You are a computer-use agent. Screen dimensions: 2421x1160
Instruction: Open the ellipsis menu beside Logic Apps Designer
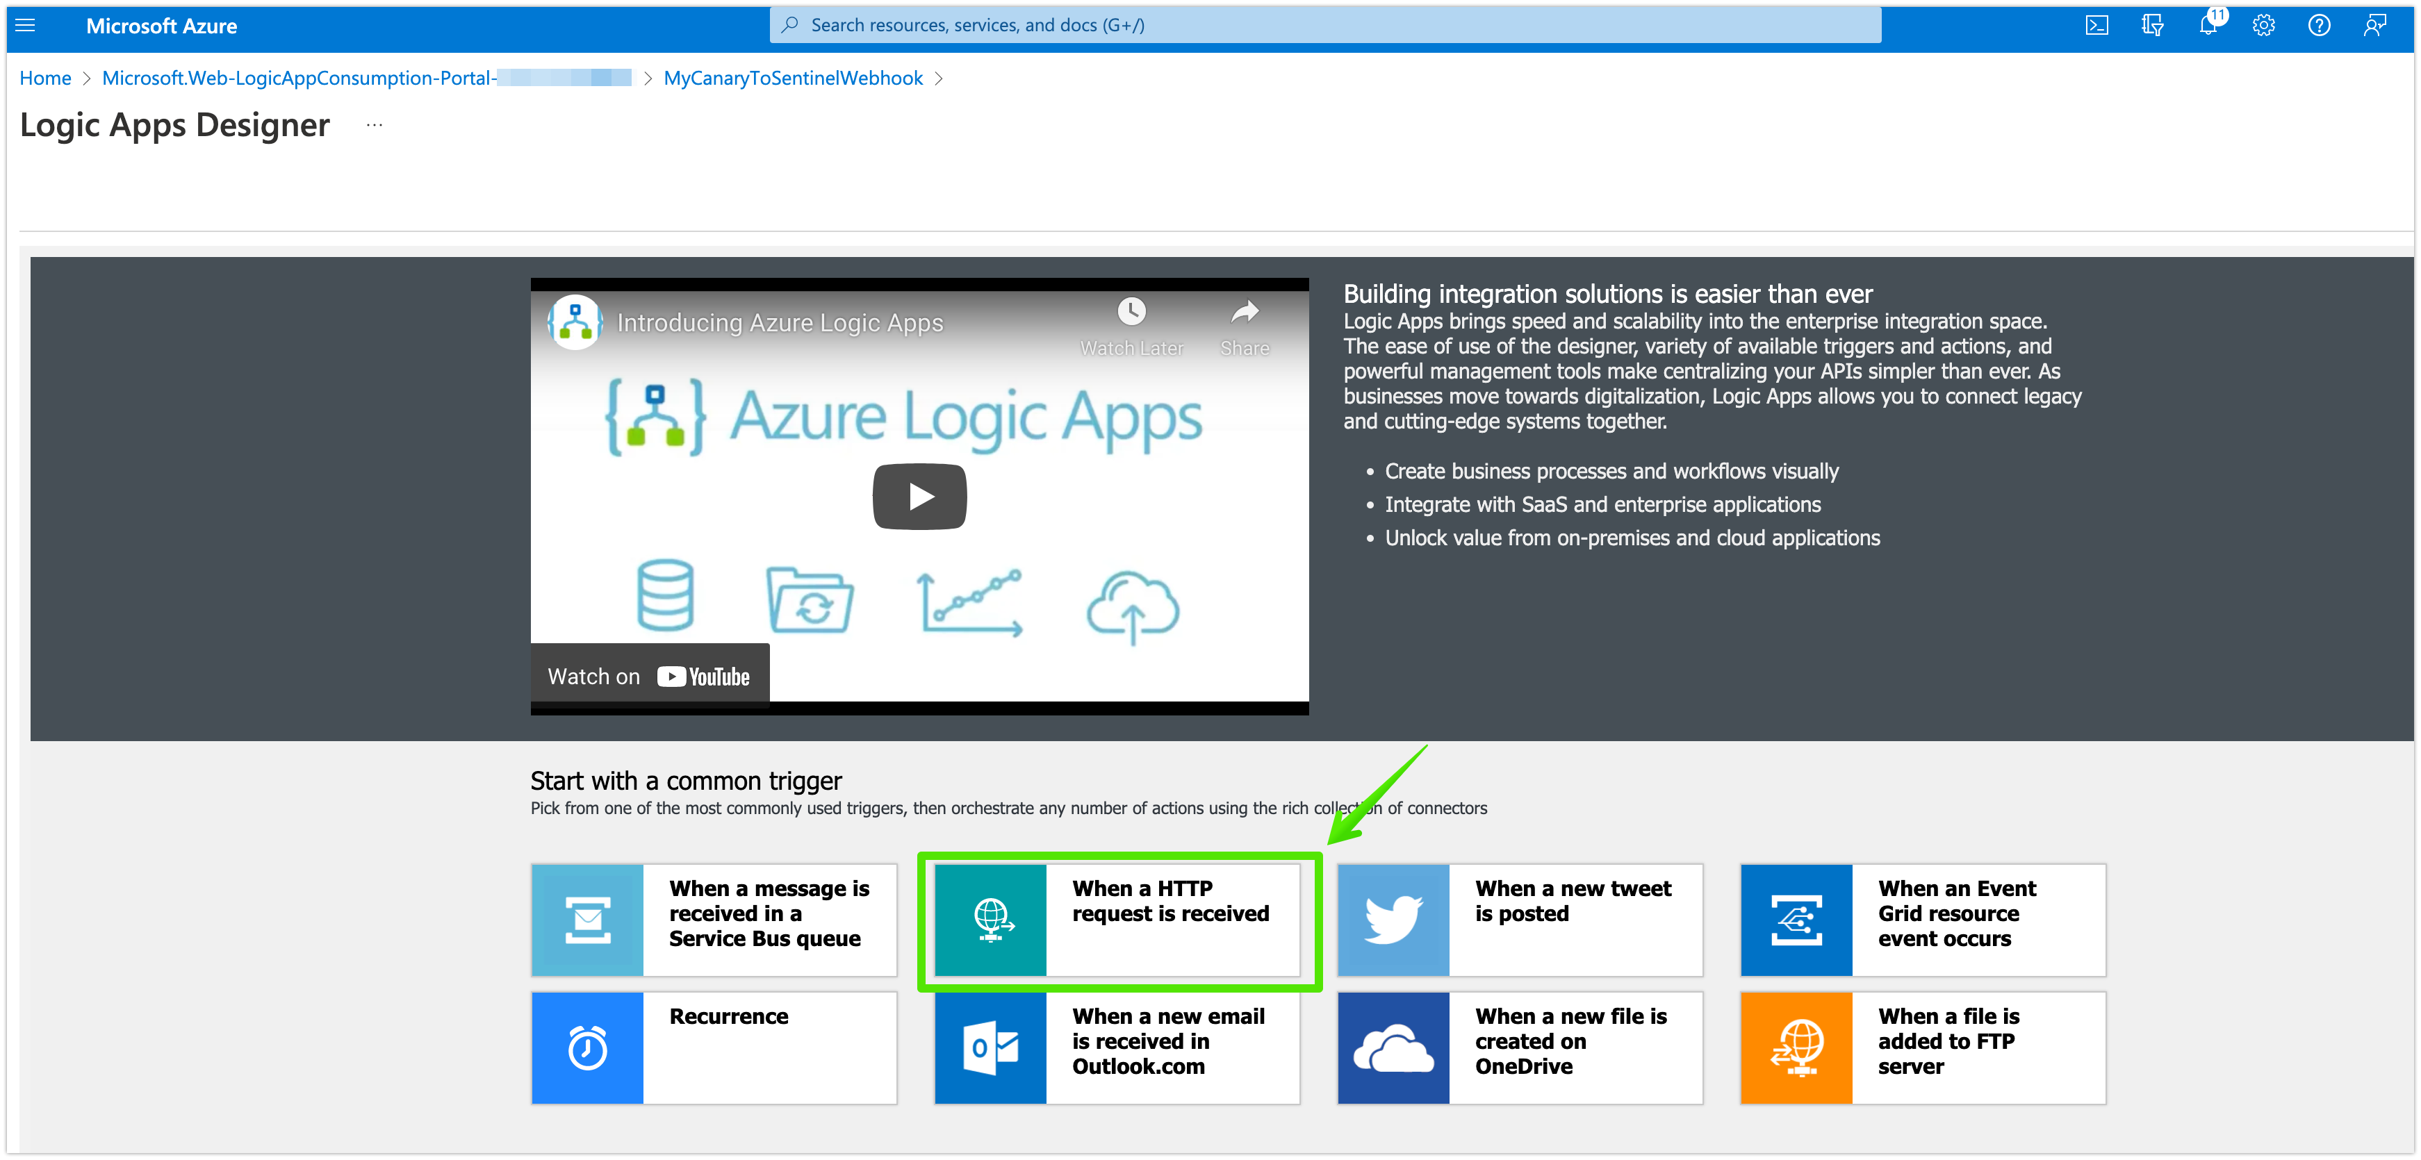(x=374, y=125)
